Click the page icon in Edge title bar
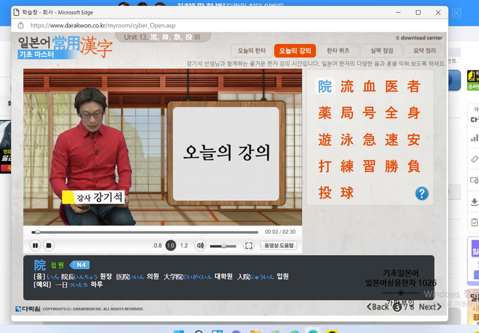The width and height of the screenshot is (479, 333). tap(16, 12)
